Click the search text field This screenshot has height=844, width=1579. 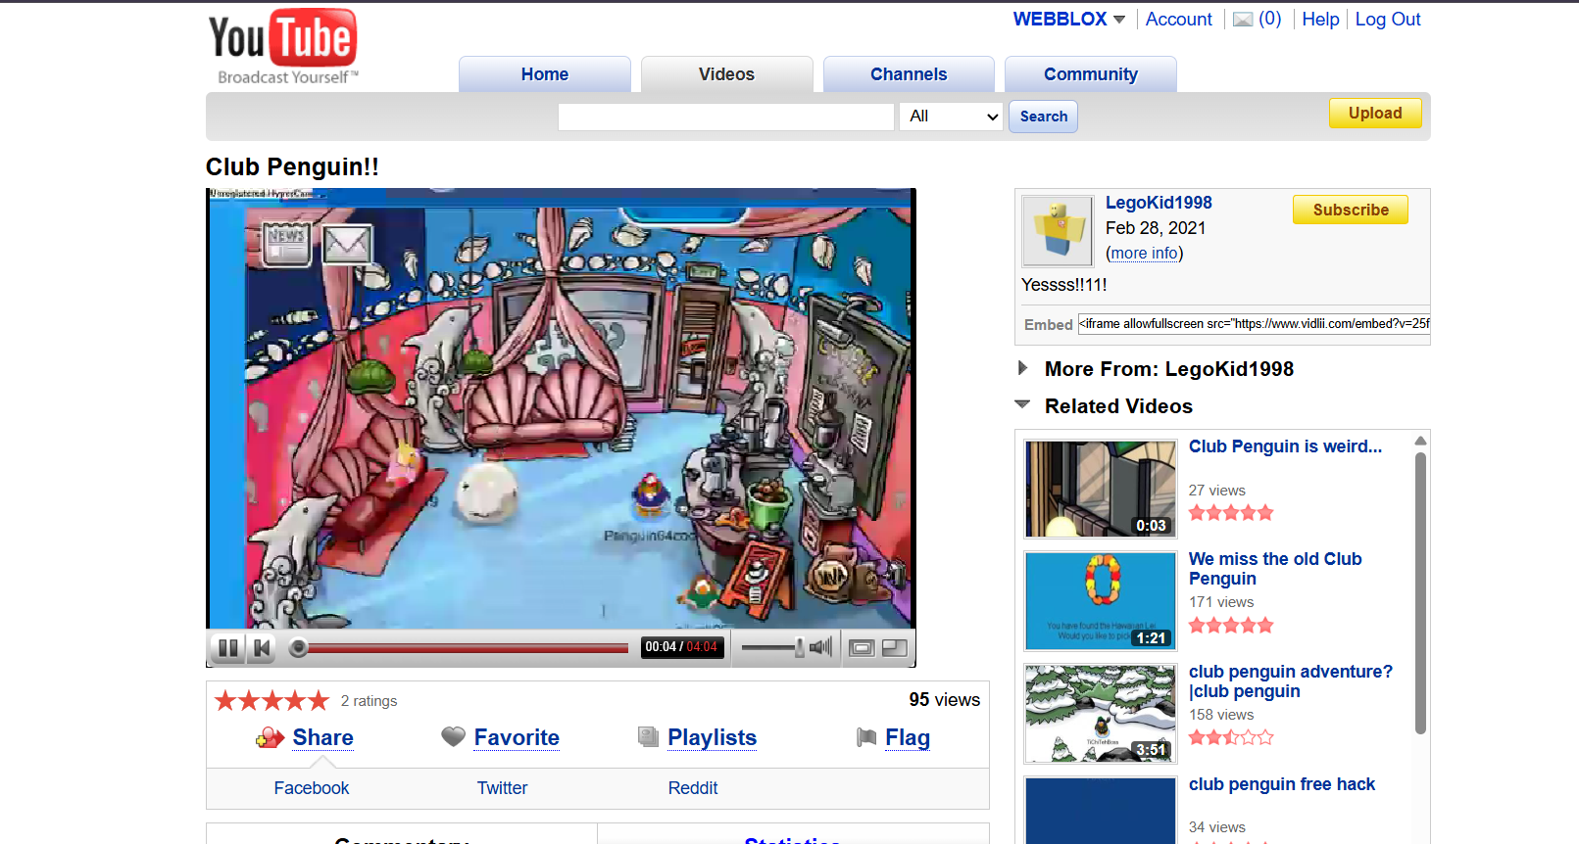tap(726, 117)
